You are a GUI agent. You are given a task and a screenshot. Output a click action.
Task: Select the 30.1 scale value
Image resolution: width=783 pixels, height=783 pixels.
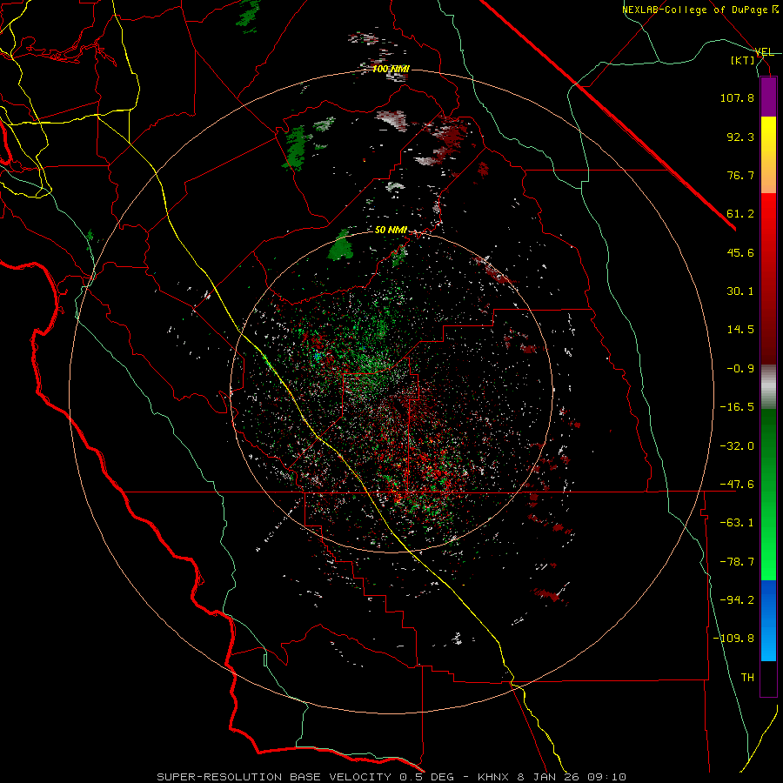tap(740, 291)
